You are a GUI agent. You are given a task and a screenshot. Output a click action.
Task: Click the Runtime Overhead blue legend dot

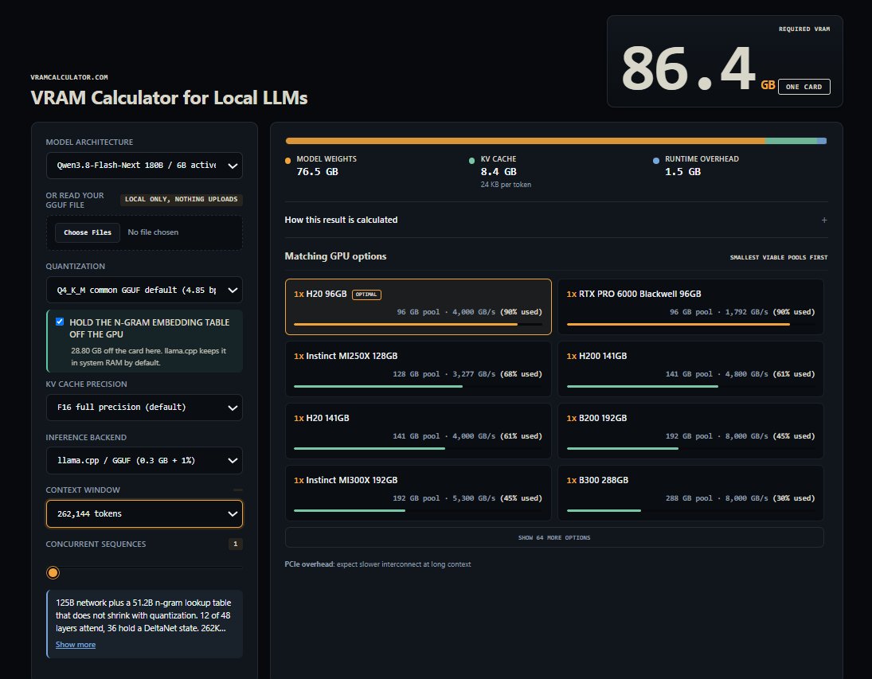(656, 161)
